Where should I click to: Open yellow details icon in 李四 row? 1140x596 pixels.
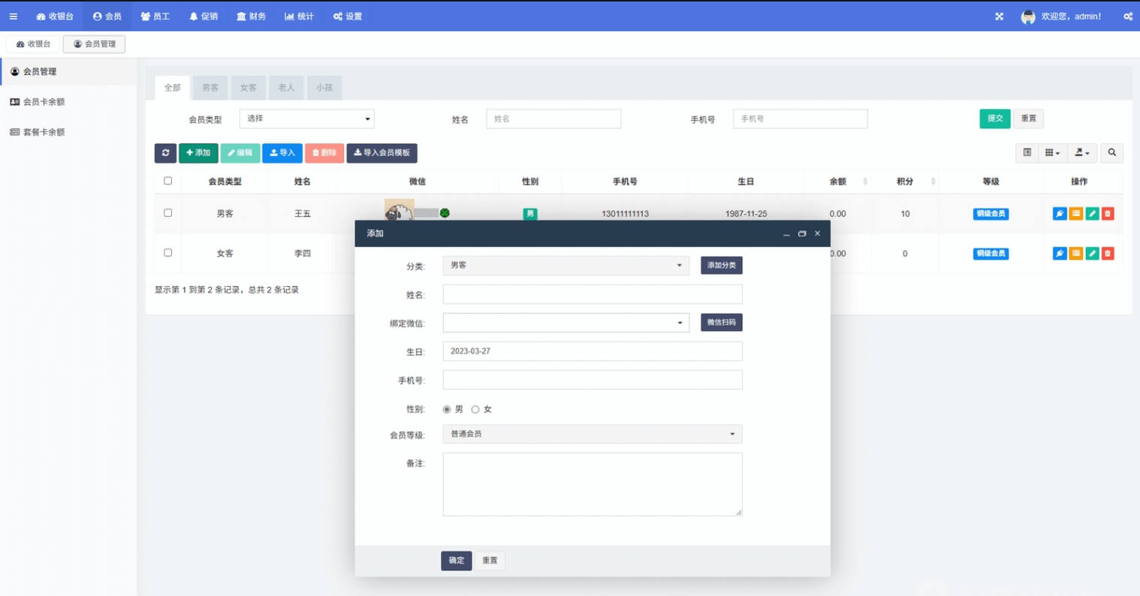pyautogui.click(x=1075, y=254)
